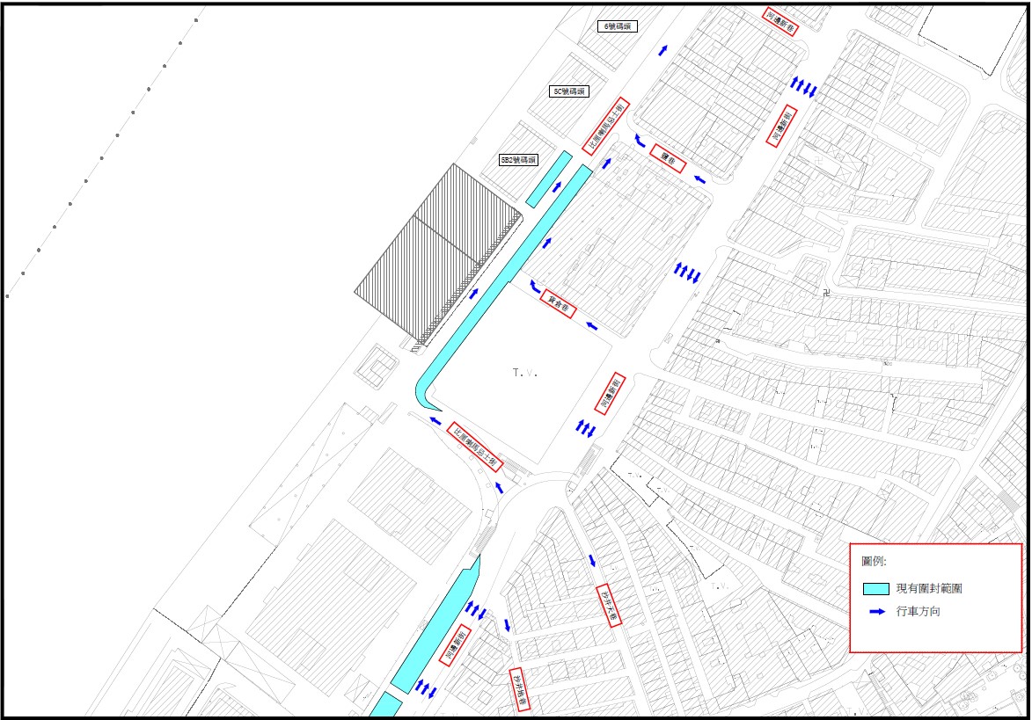
Task: Select the 5C號碼頭 pier label
Action: tap(568, 91)
